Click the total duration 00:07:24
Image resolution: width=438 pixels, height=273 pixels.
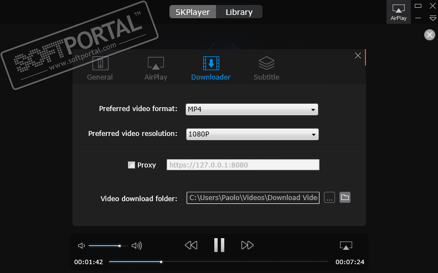click(x=350, y=262)
